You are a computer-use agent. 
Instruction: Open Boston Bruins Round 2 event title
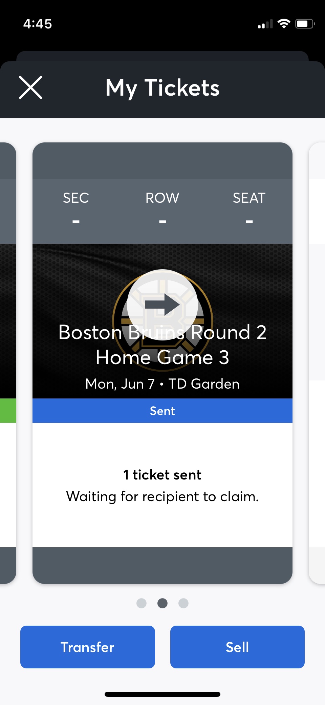click(162, 345)
